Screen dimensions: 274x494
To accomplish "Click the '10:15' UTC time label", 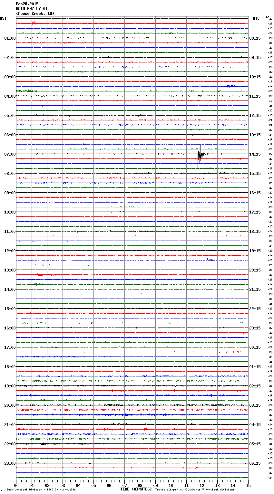I will point(255,77).
